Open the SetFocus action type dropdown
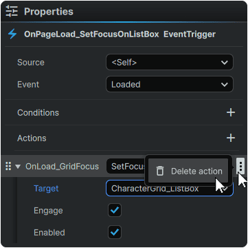248x248 pixels. pos(126,166)
